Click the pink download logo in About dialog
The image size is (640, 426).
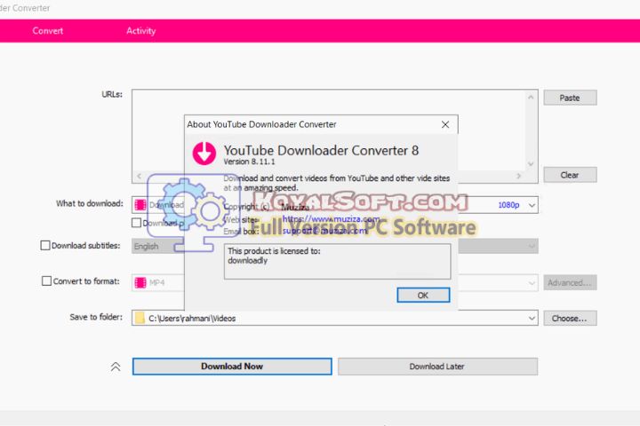(x=204, y=154)
